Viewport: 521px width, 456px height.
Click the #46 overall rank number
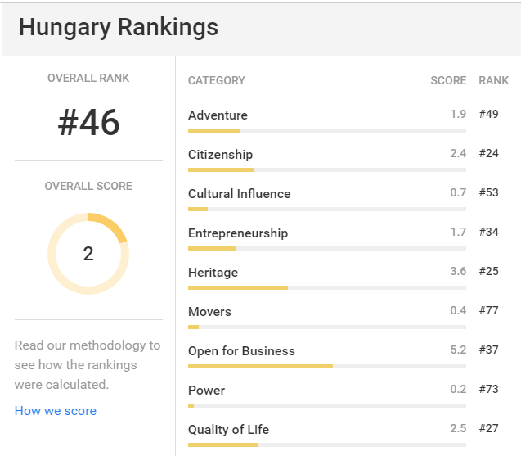click(88, 123)
